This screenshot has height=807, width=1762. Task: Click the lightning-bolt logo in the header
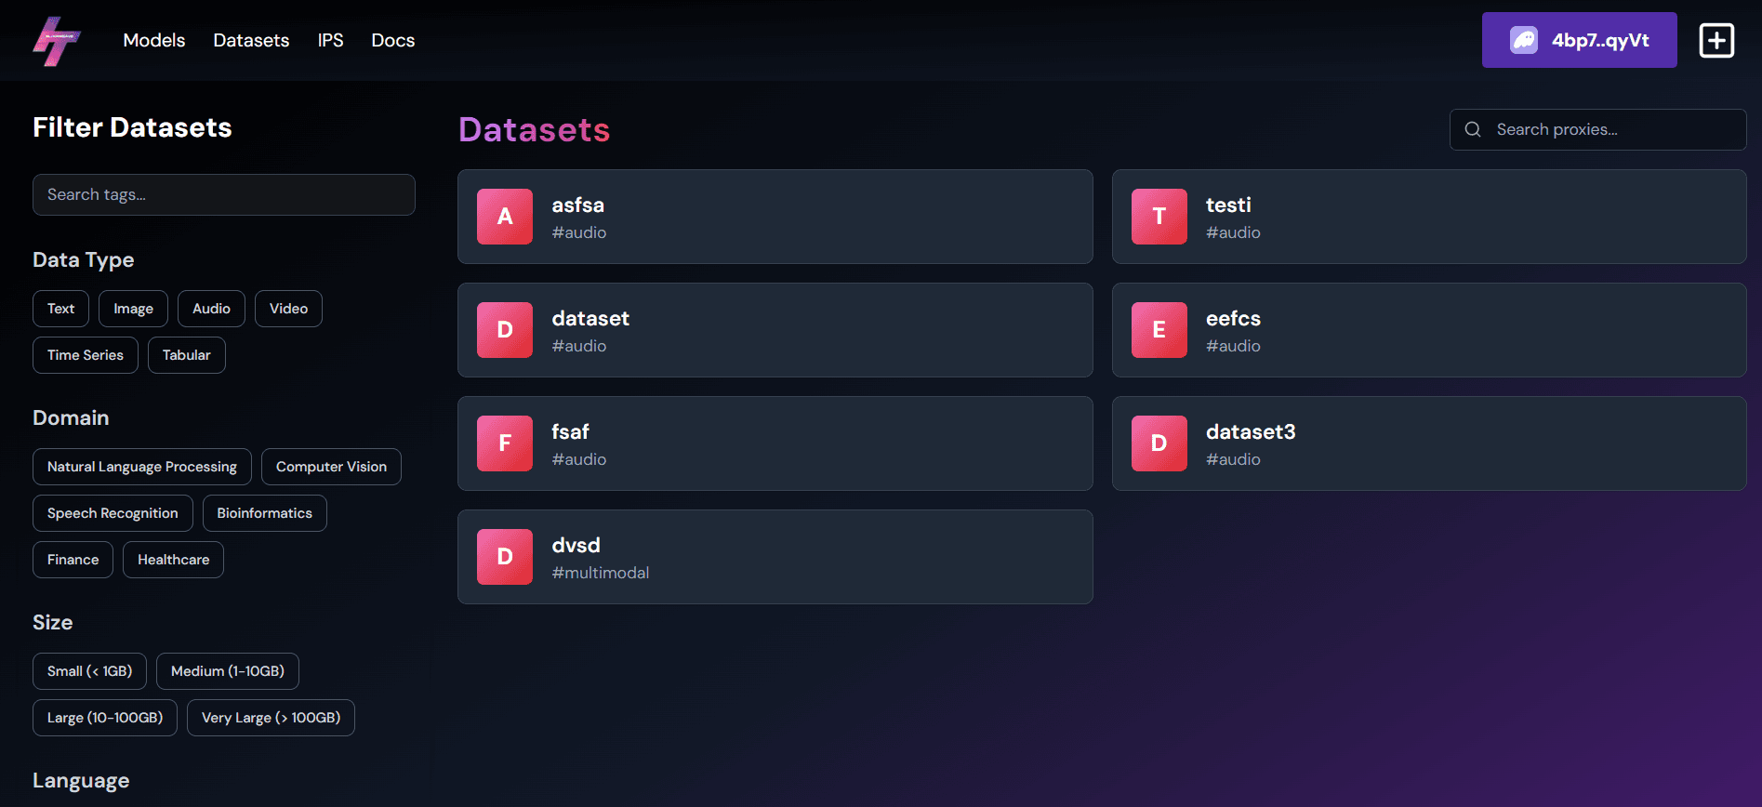(x=57, y=41)
